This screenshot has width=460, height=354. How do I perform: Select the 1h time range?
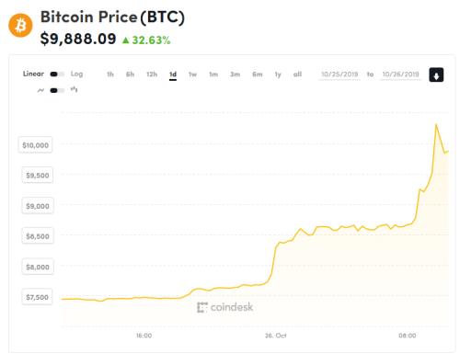pyautogui.click(x=110, y=74)
